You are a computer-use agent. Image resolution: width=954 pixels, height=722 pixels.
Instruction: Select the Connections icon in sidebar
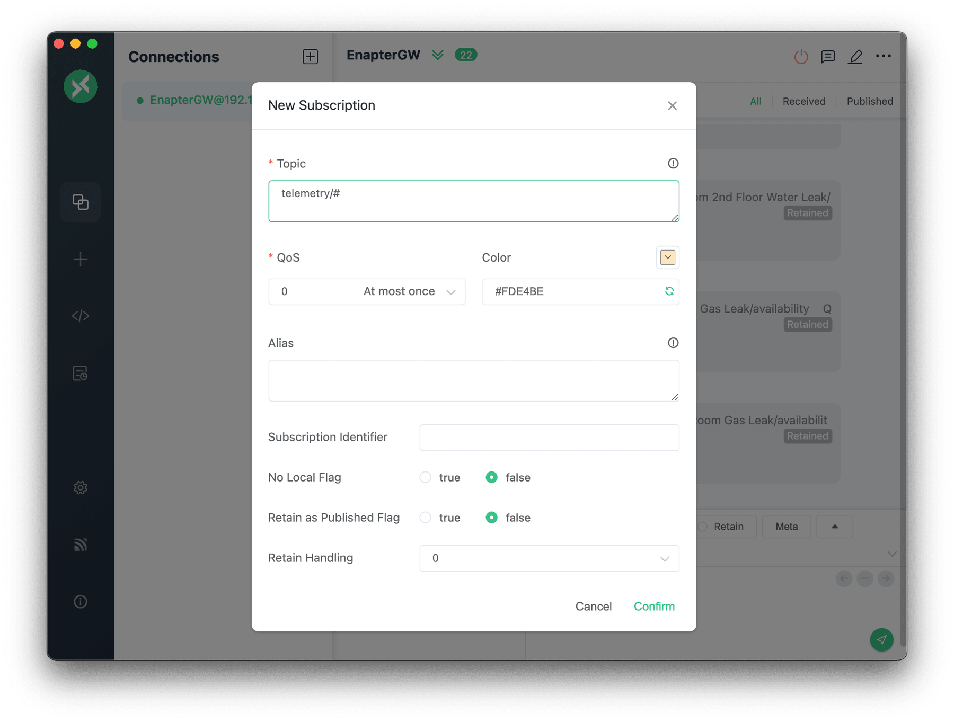coord(80,202)
